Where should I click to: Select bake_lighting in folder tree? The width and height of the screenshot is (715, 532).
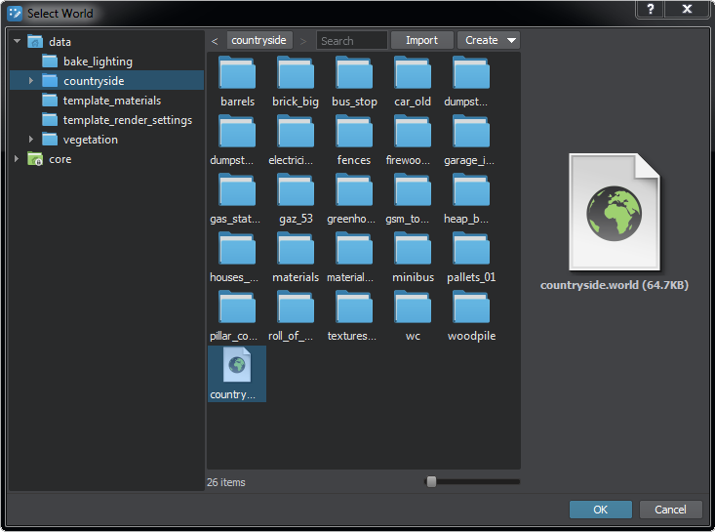pos(98,61)
